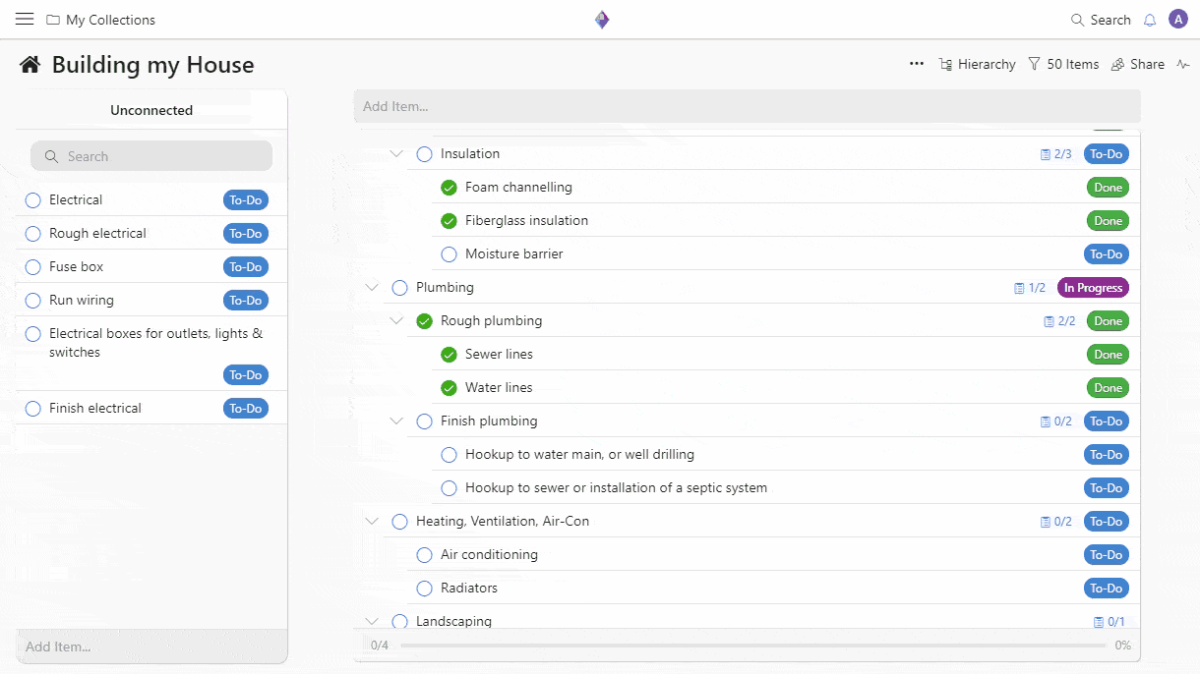
Task: Open the hamburger main menu
Action: (x=25, y=20)
